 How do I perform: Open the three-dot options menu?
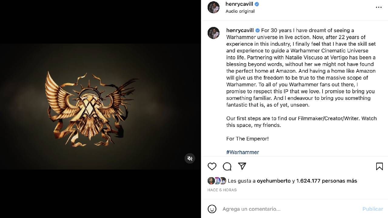point(379,7)
